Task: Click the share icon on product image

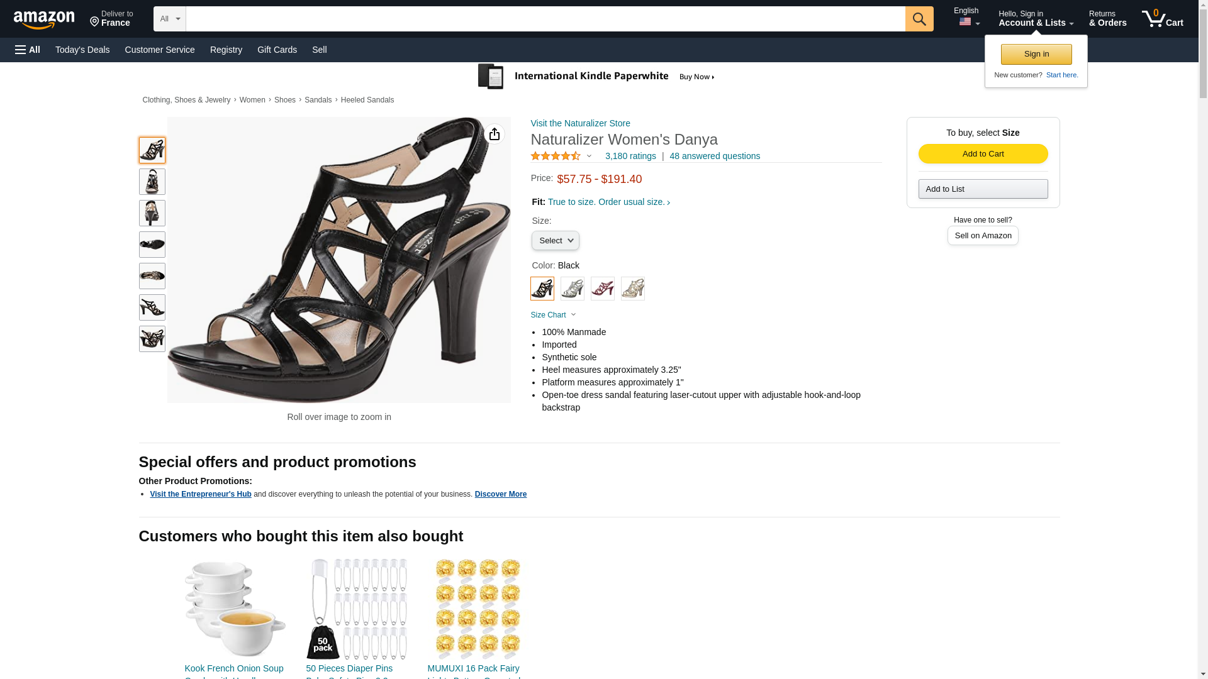Action: click(x=495, y=134)
